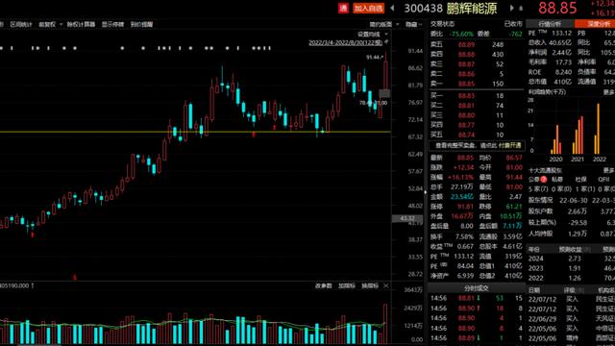Click 换指标 to change indicator

point(370,285)
